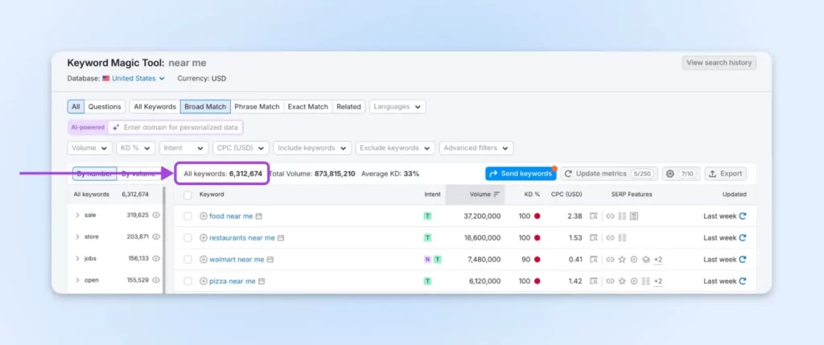Viewport: 824px width, 345px height.
Task: Switch to the Questions tab
Action: coord(105,107)
